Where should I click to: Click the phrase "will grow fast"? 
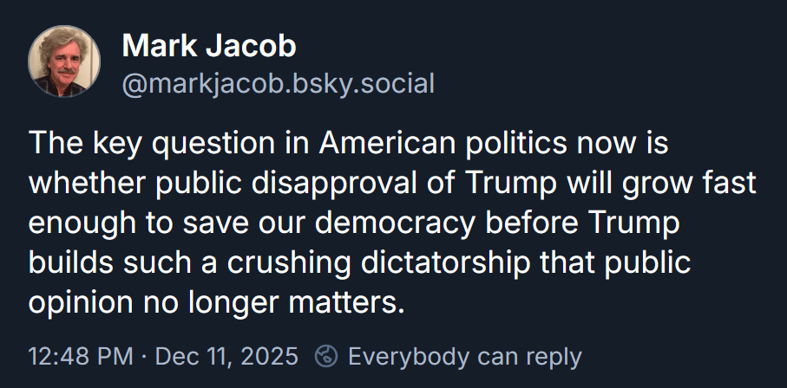pos(670,184)
